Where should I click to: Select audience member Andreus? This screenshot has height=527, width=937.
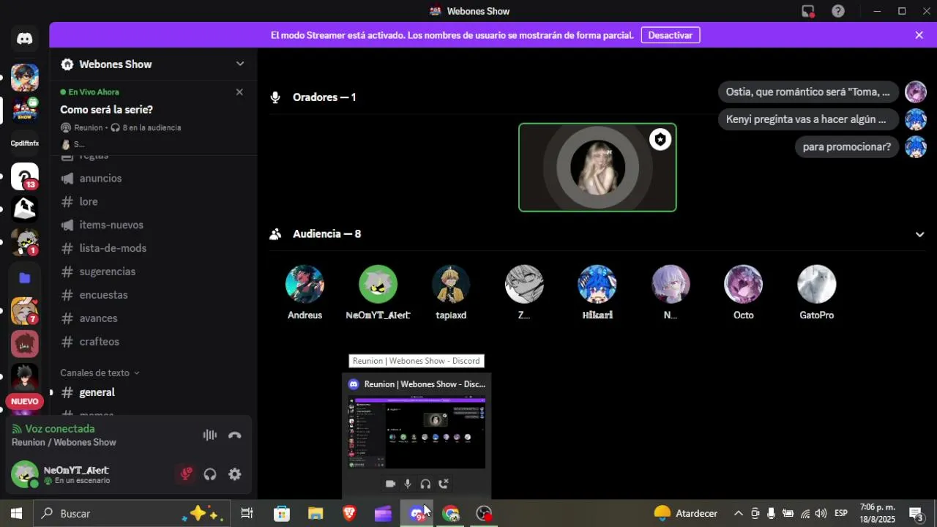pos(305,293)
